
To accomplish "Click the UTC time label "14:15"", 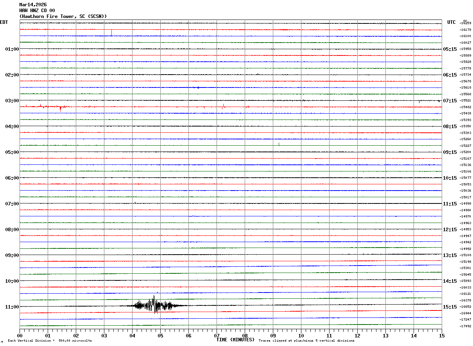I will [x=450, y=281].
